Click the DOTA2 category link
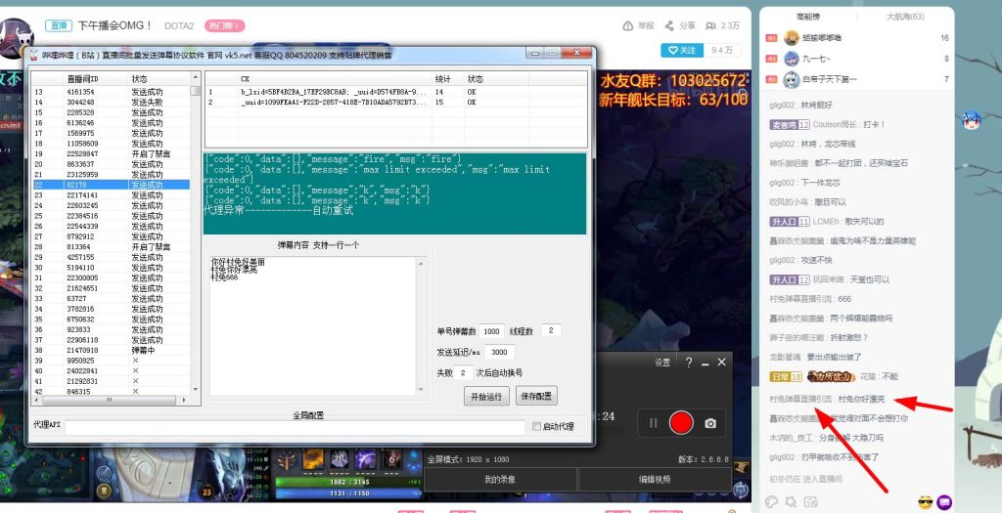Screen dimensions: 1002x513 coord(179,26)
